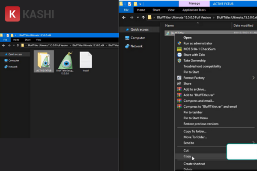Choose Copy To folder...

[195, 131]
